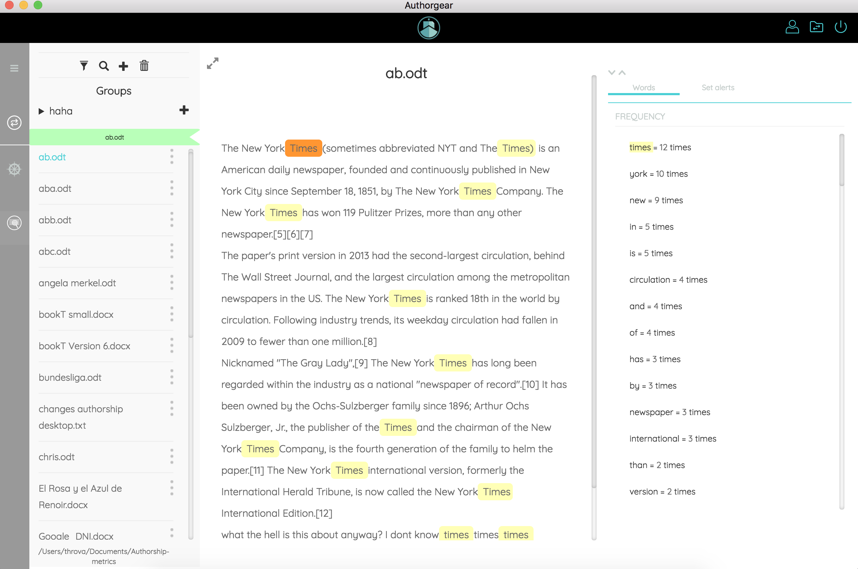
Task: Select 'is = 5 times' frequency entry
Action: click(651, 253)
